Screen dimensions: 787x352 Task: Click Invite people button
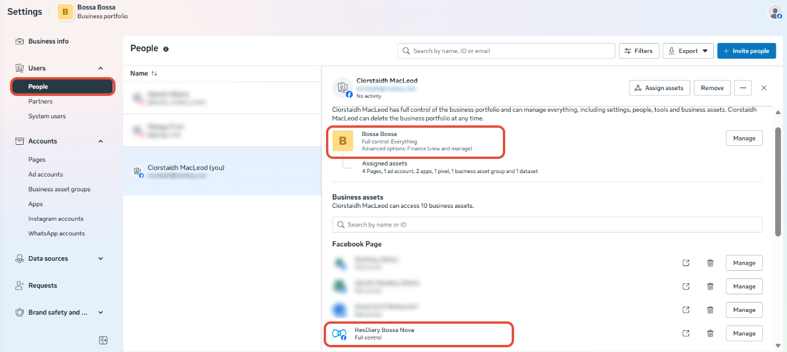746,51
